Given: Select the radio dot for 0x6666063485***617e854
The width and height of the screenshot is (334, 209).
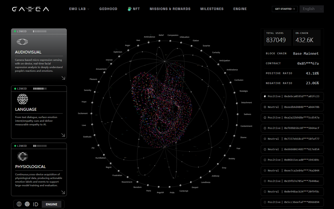Looking at the screenshot, I should (x=265, y=149).
